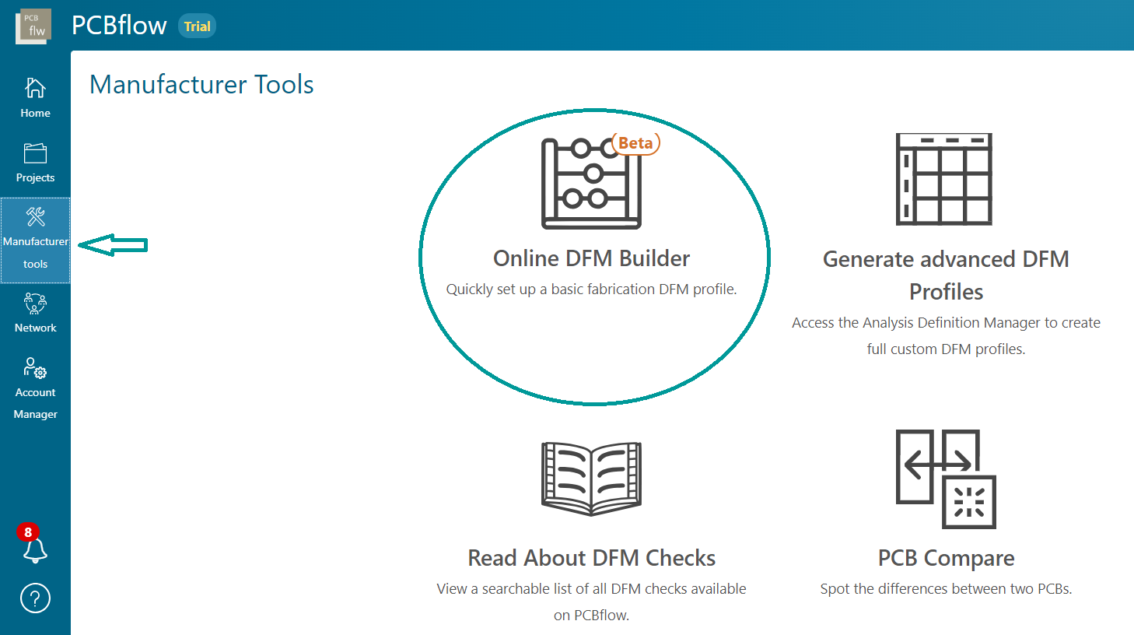The height and width of the screenshot is (635, 1134).
Task: Click the abacus Online DFM Builder icon
Action: click(x=591, y=184)
